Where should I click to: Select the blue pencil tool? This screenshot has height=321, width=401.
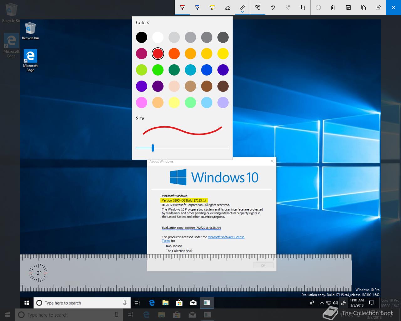197,7
